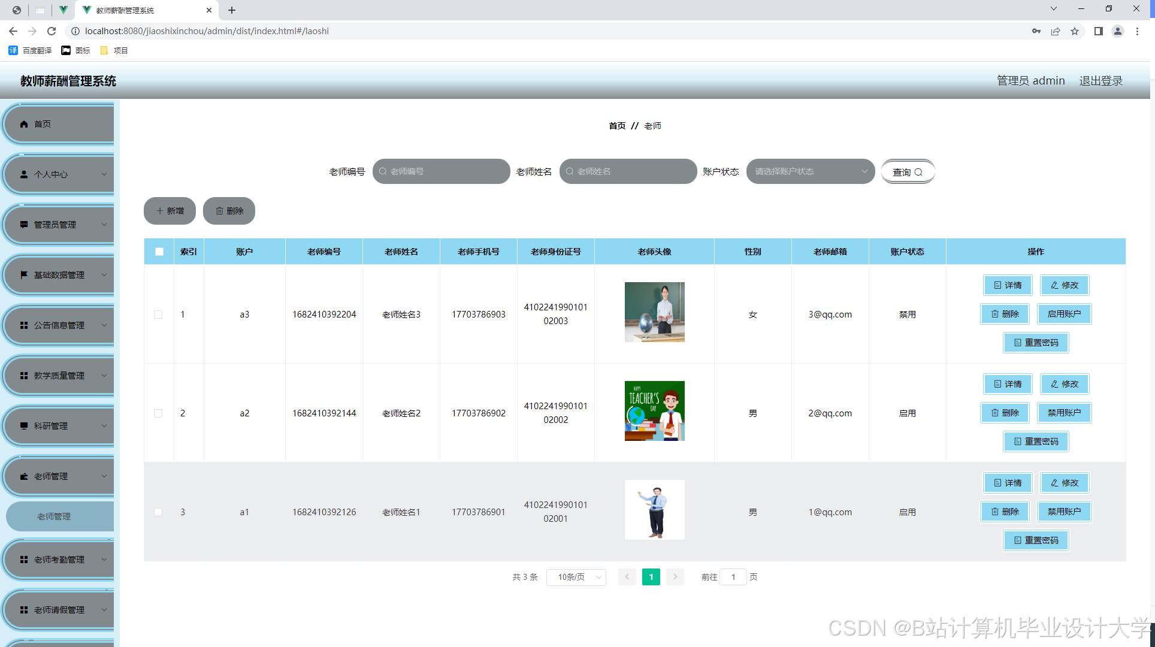This screenshot has height=647, width=1155.
Task: Click the avatar thumbnail of 老师姓名2
Action: 654,411
